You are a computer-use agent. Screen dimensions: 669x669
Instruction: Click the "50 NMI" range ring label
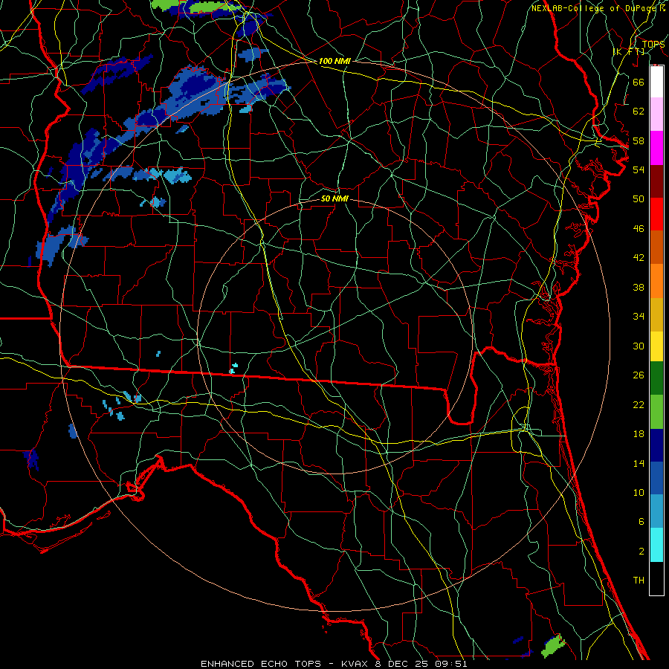click(x=334, y=198)
